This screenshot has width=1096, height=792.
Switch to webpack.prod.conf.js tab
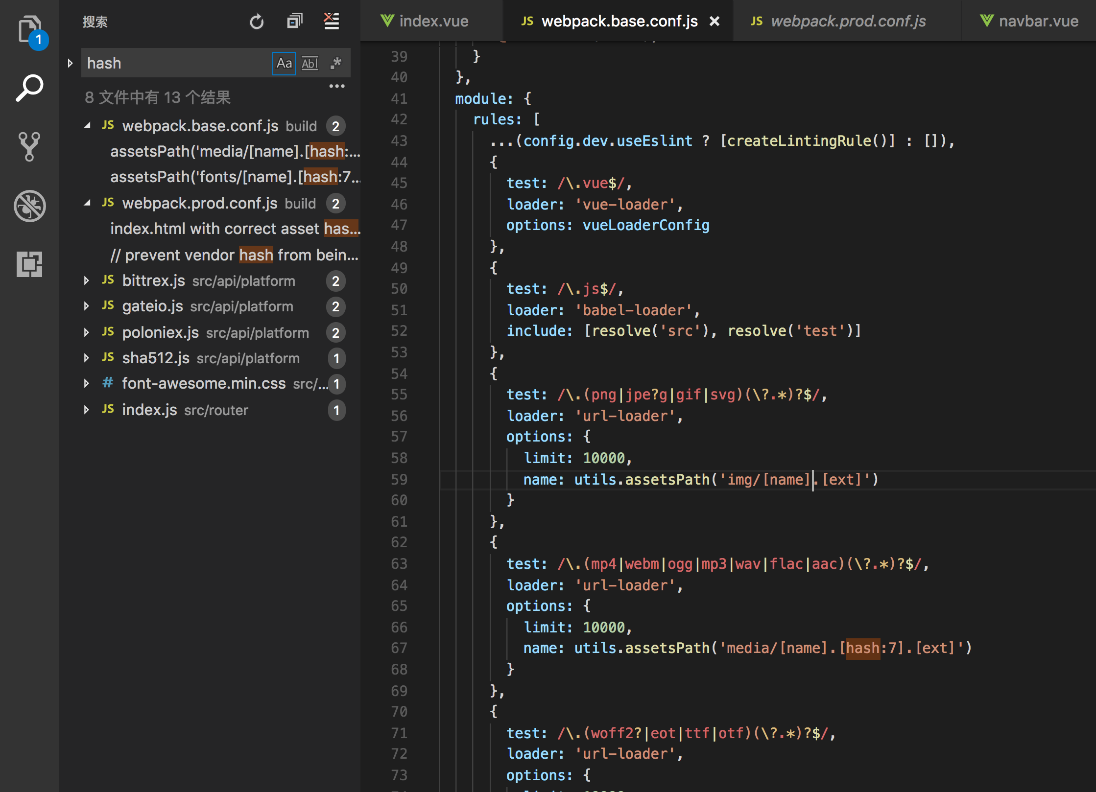[847, 21]
